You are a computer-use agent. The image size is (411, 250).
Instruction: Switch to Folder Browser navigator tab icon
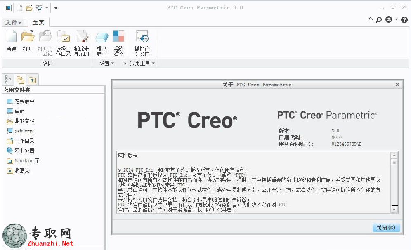pyautogui.click(x=20, y=80)
